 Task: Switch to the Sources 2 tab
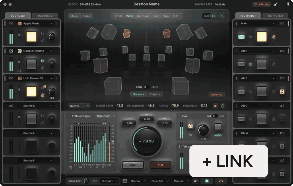(x=45, y=15)
